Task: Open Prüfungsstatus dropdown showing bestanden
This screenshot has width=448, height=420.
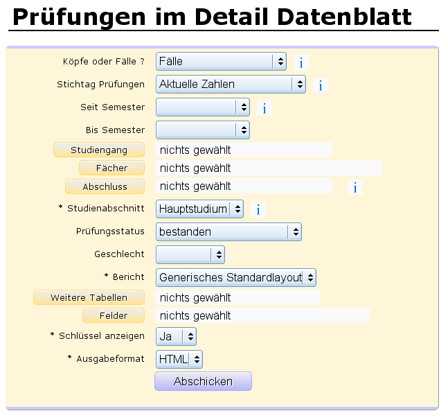Action: coord(229,231)
